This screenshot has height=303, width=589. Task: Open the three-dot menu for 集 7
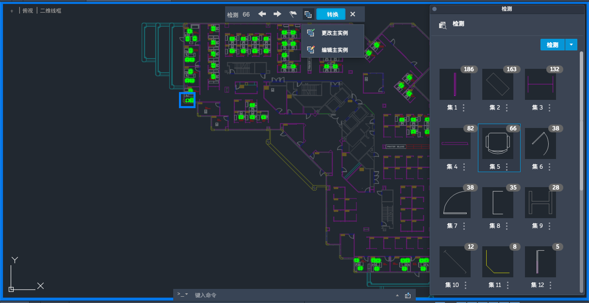(464, 226)
